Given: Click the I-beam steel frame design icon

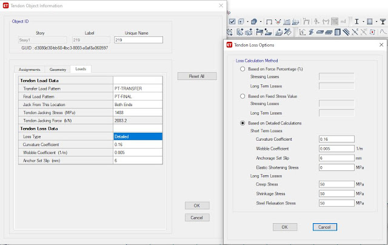Looking at the screenshot, I should pos(357,22).
